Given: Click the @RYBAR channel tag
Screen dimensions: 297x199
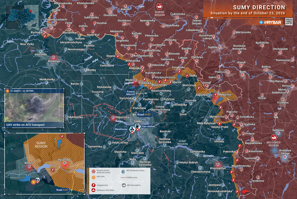Looking at the screenshot, I should pos(272,22).
